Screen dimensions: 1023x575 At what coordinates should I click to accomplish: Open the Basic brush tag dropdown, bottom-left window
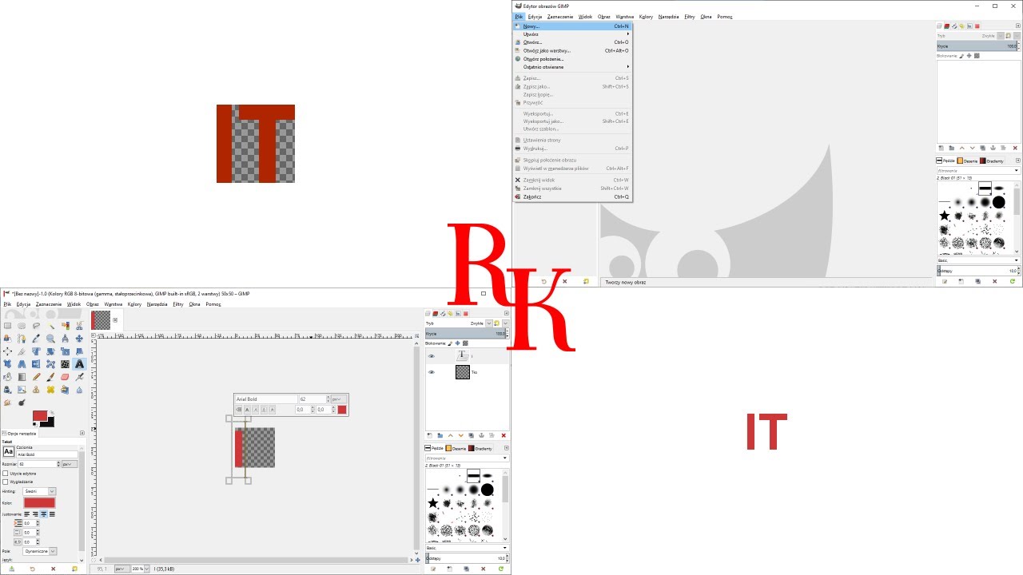click(467, 548)
